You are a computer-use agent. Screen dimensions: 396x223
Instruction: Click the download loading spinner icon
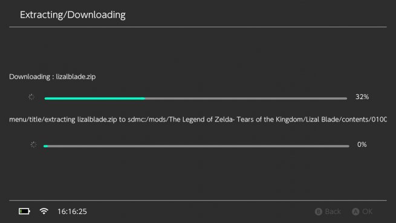click(x=31, y=97)
